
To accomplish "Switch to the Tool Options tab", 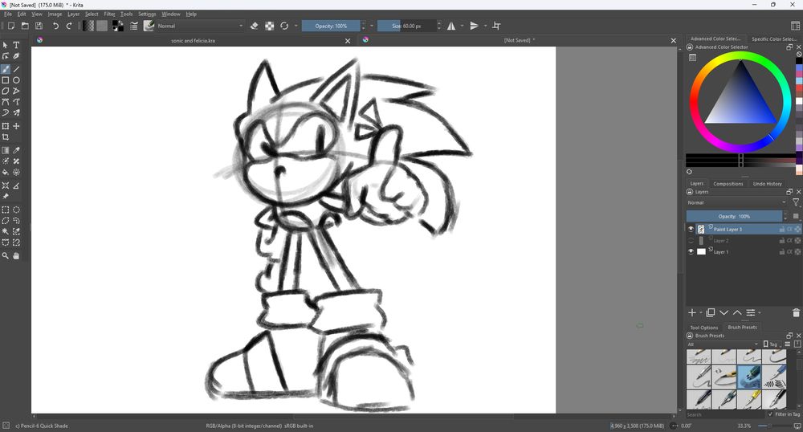I will tap(704, 328).
